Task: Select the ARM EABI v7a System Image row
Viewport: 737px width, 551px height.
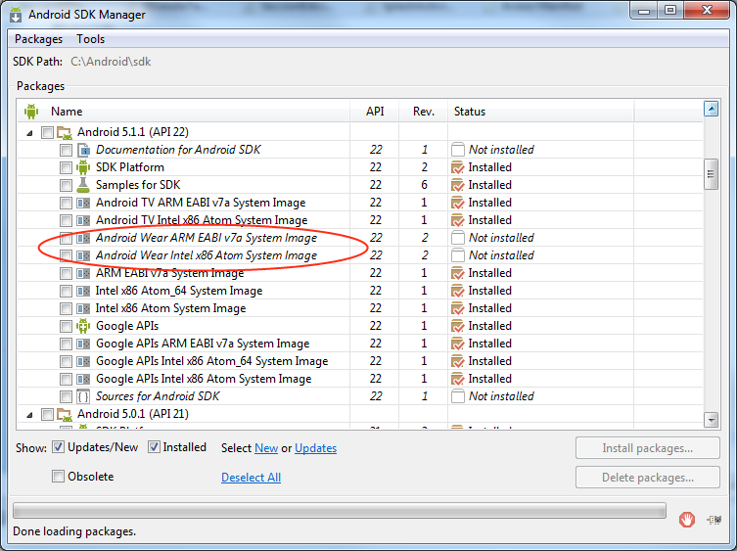Action: [x=360, y=273]
